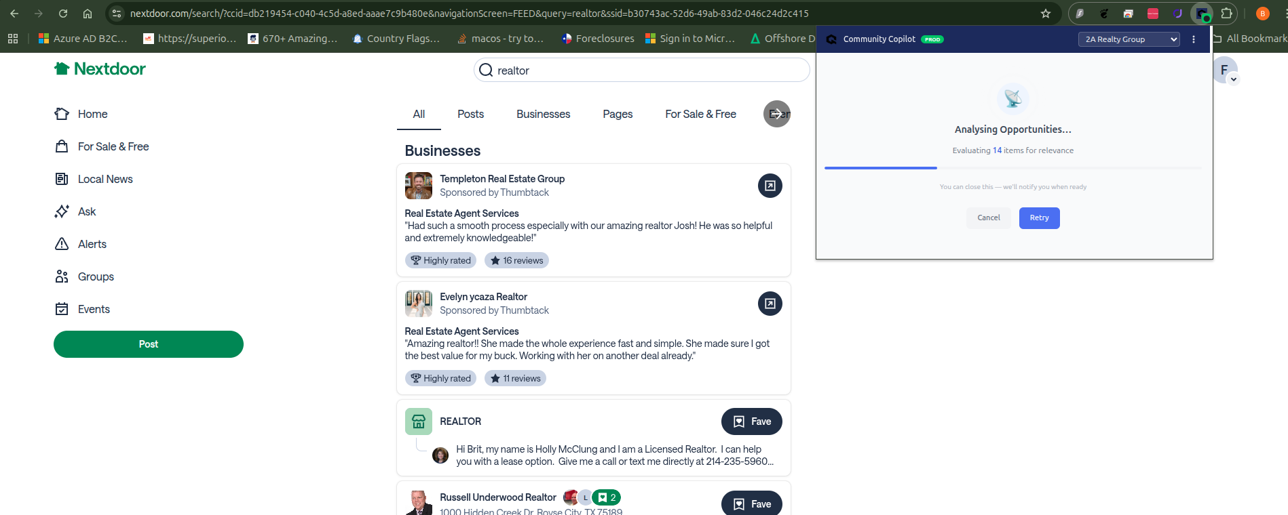Go to the Nextdoor logo home

tap(100, 68)
